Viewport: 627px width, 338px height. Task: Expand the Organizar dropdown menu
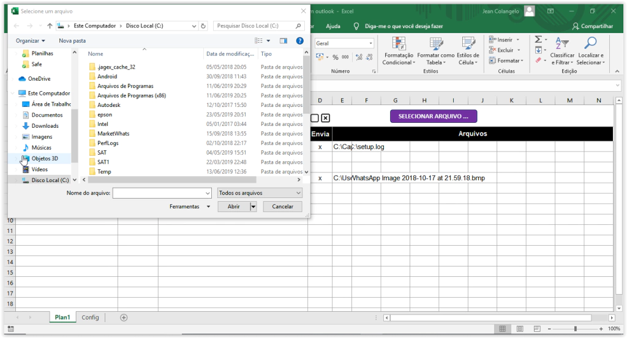pyautogui.click(x=30, y=41)
